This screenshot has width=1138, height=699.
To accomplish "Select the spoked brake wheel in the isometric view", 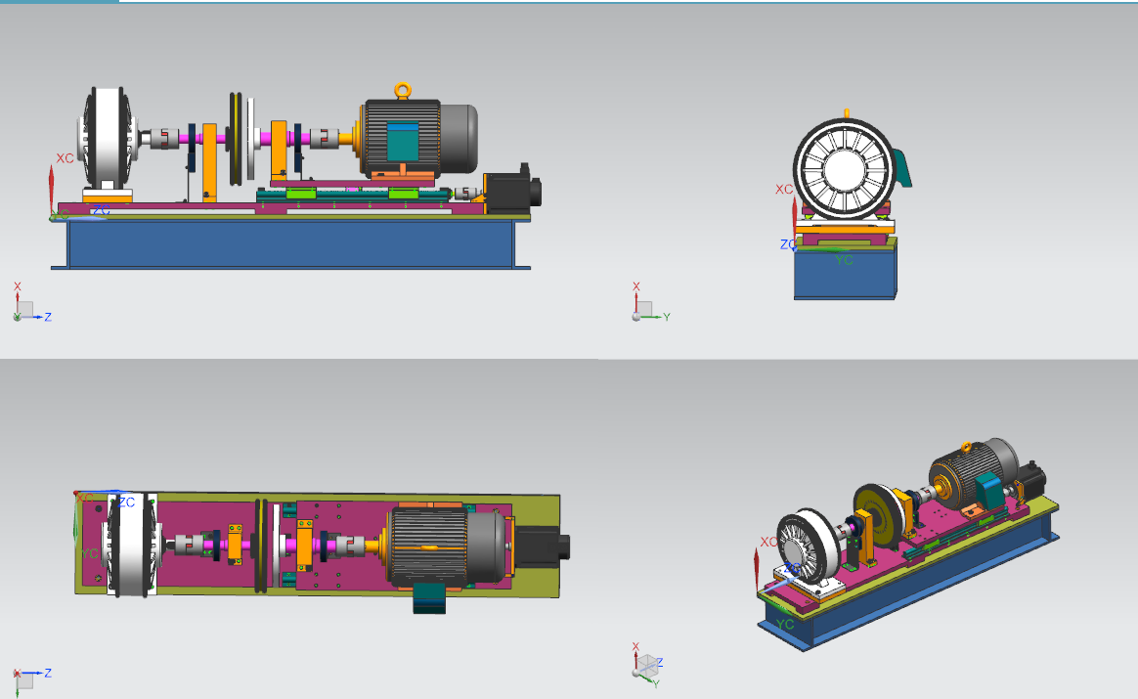I will point(807,546).
